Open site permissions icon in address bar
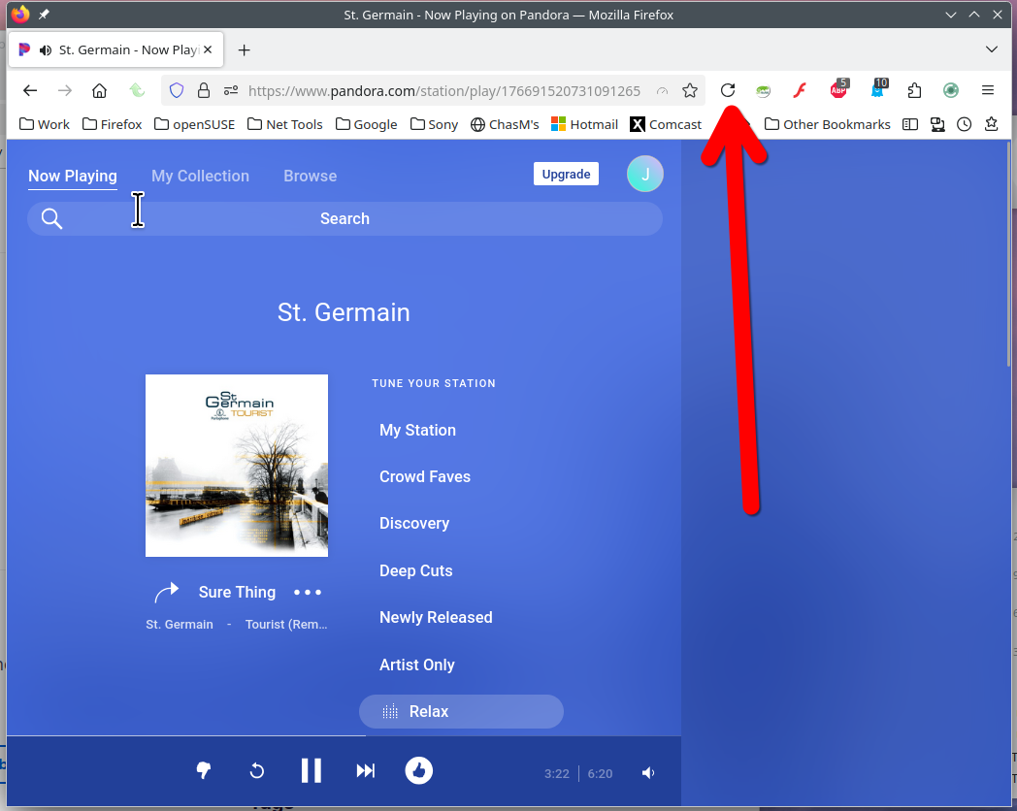Viewport: 1017px width, 811px height. [x=231, y=91]
